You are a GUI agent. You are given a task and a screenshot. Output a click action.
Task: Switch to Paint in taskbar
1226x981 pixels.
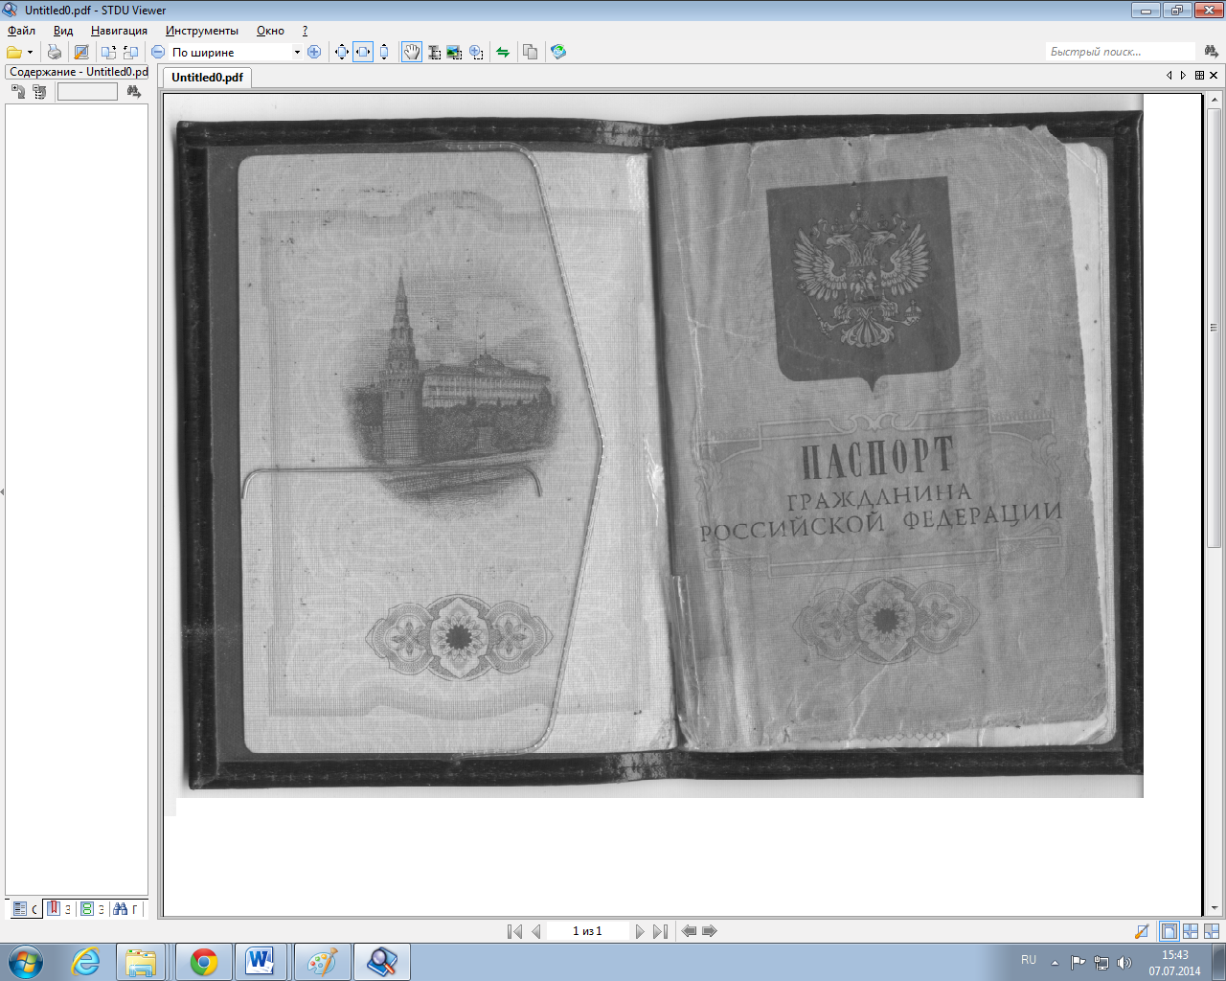point(322,962)
